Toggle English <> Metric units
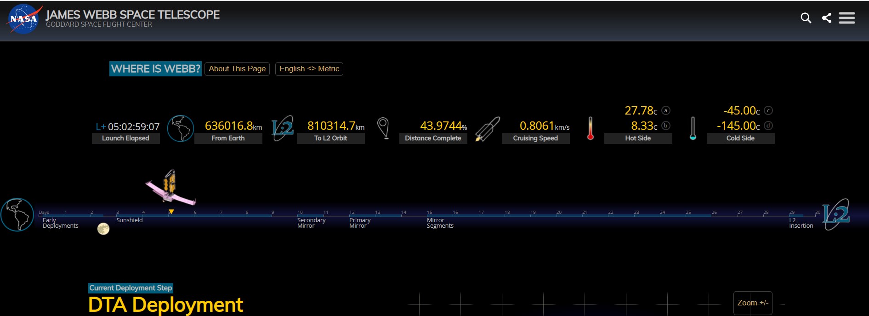 309,69
